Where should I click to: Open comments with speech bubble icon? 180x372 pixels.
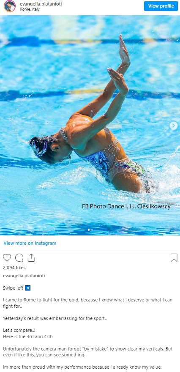19,257
